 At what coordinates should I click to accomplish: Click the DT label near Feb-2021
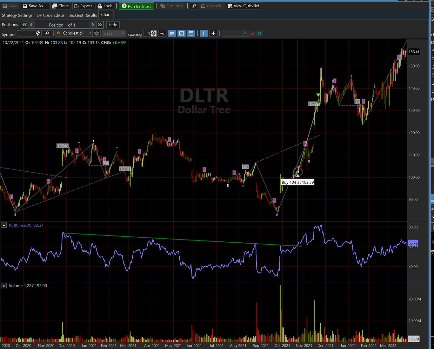(106, 163)
